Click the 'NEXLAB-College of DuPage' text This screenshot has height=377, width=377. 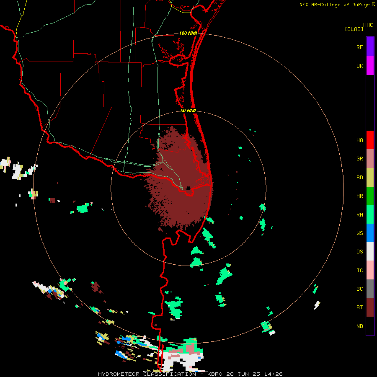[x=334, y=5]
